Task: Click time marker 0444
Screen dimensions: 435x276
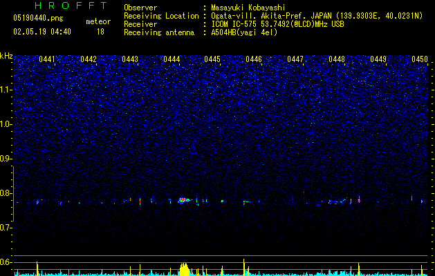Action: click(172, 59)
